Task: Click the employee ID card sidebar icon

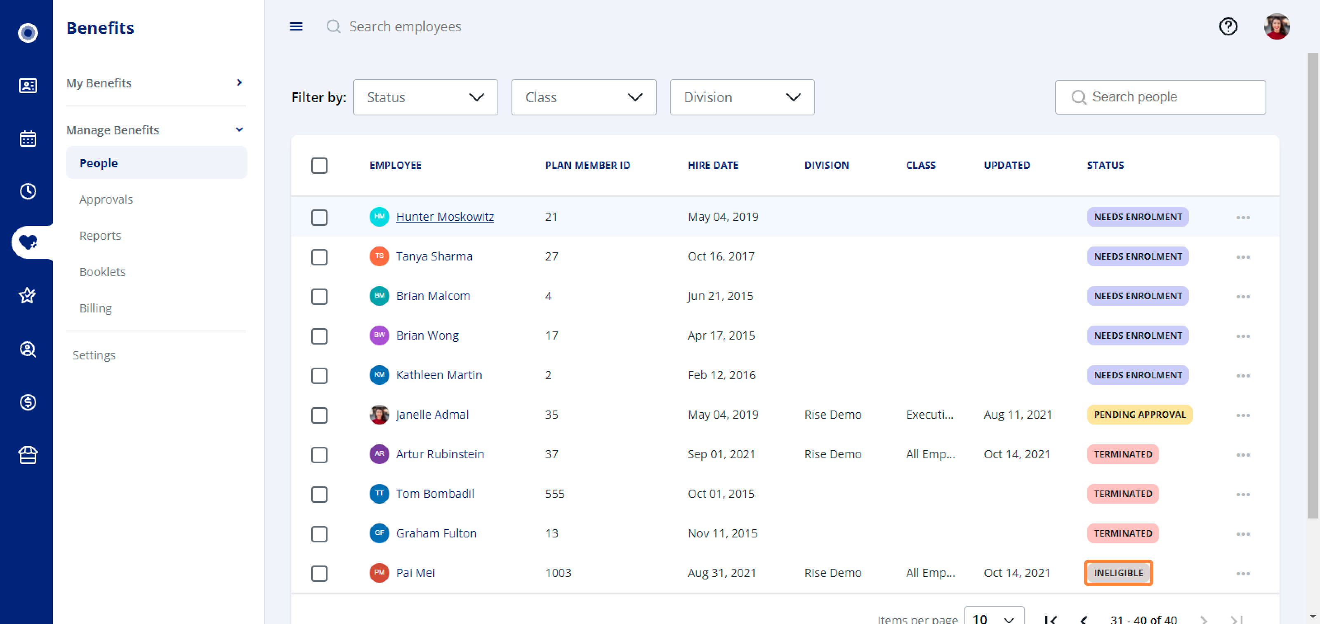Action: click(28, 85)
